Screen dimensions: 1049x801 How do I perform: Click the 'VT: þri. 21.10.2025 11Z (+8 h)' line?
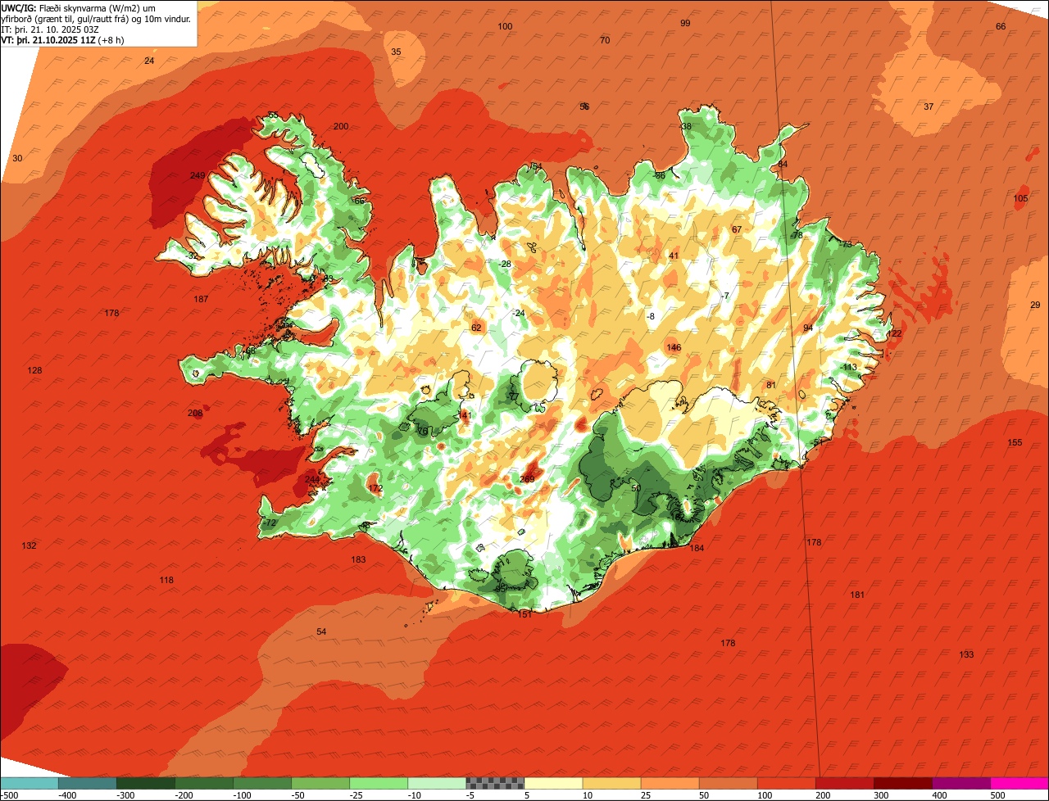tap(62, 40)
